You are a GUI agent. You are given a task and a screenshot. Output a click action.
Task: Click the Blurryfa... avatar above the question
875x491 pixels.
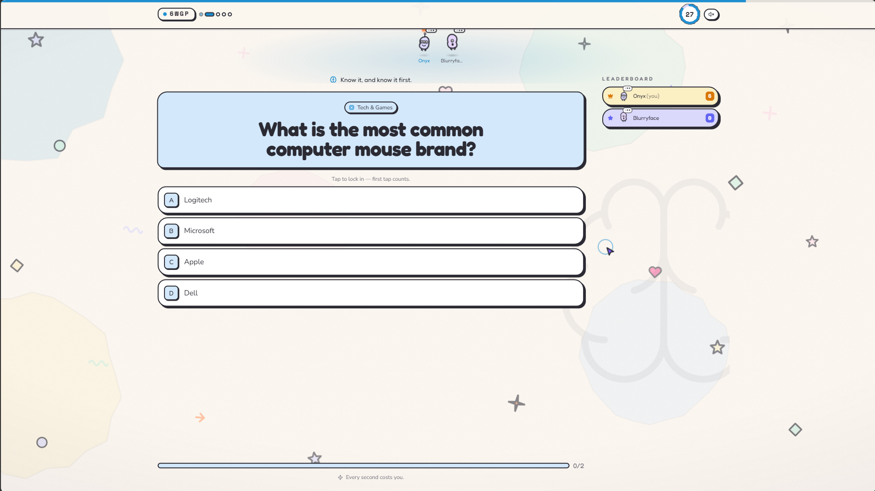point(452,42)
